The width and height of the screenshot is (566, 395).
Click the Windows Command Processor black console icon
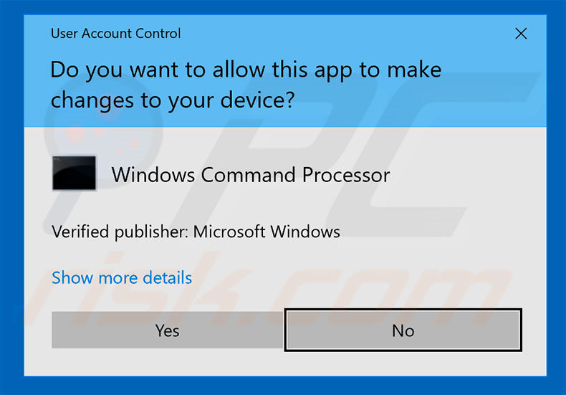[74, 173]
